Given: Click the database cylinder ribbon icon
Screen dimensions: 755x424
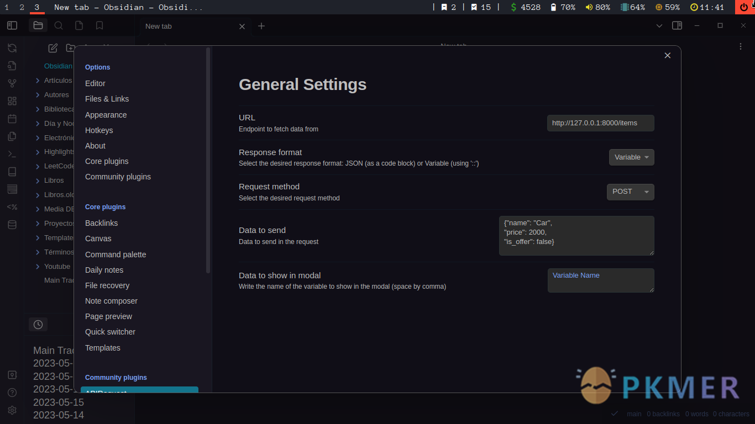Looking at the screenshot, I should pyautogui.click(x=12, y=225).
